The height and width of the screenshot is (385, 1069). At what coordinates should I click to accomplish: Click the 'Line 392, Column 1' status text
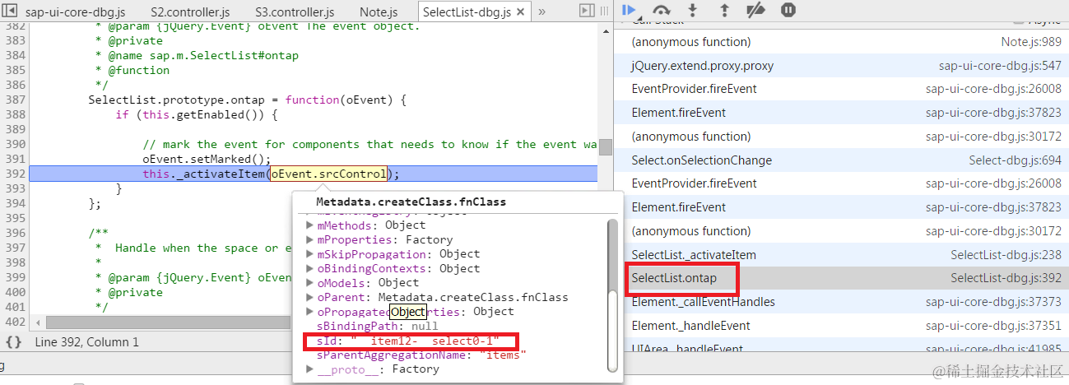point(87,341)
